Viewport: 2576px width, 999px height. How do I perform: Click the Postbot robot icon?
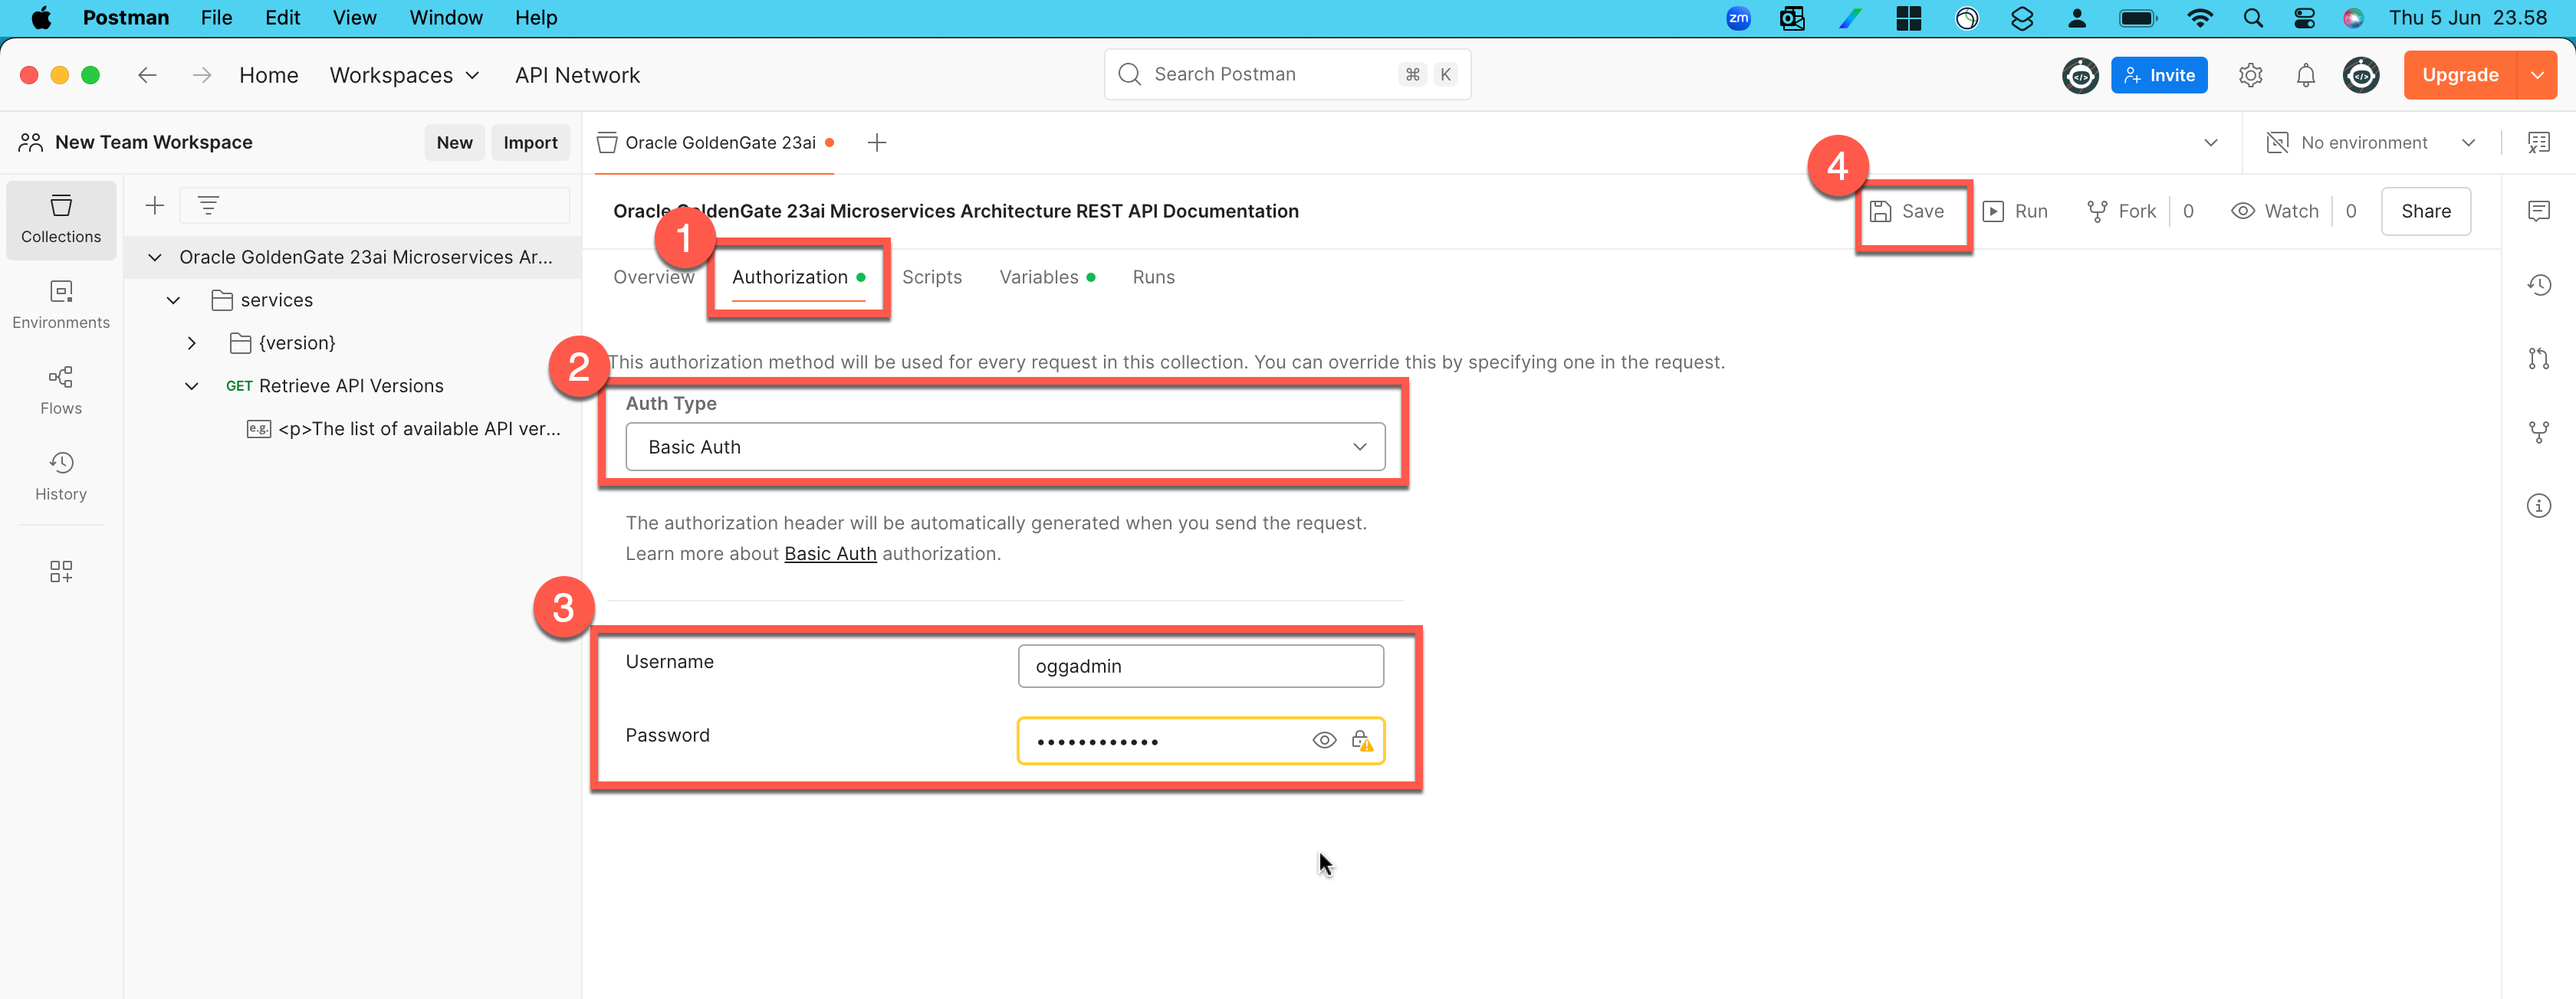[2081, 75]
